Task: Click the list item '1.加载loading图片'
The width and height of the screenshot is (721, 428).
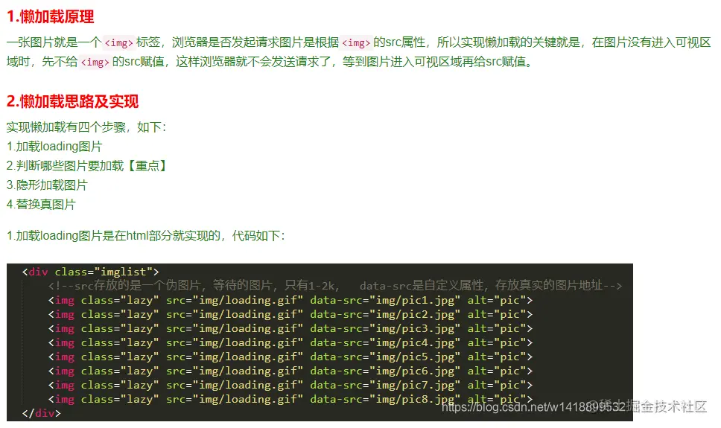Action: coord(54,147)
